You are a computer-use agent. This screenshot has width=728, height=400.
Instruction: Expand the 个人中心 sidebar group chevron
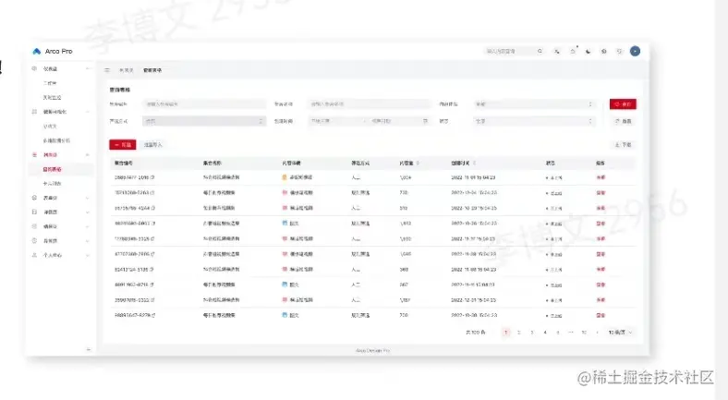(x=88, y=255)
